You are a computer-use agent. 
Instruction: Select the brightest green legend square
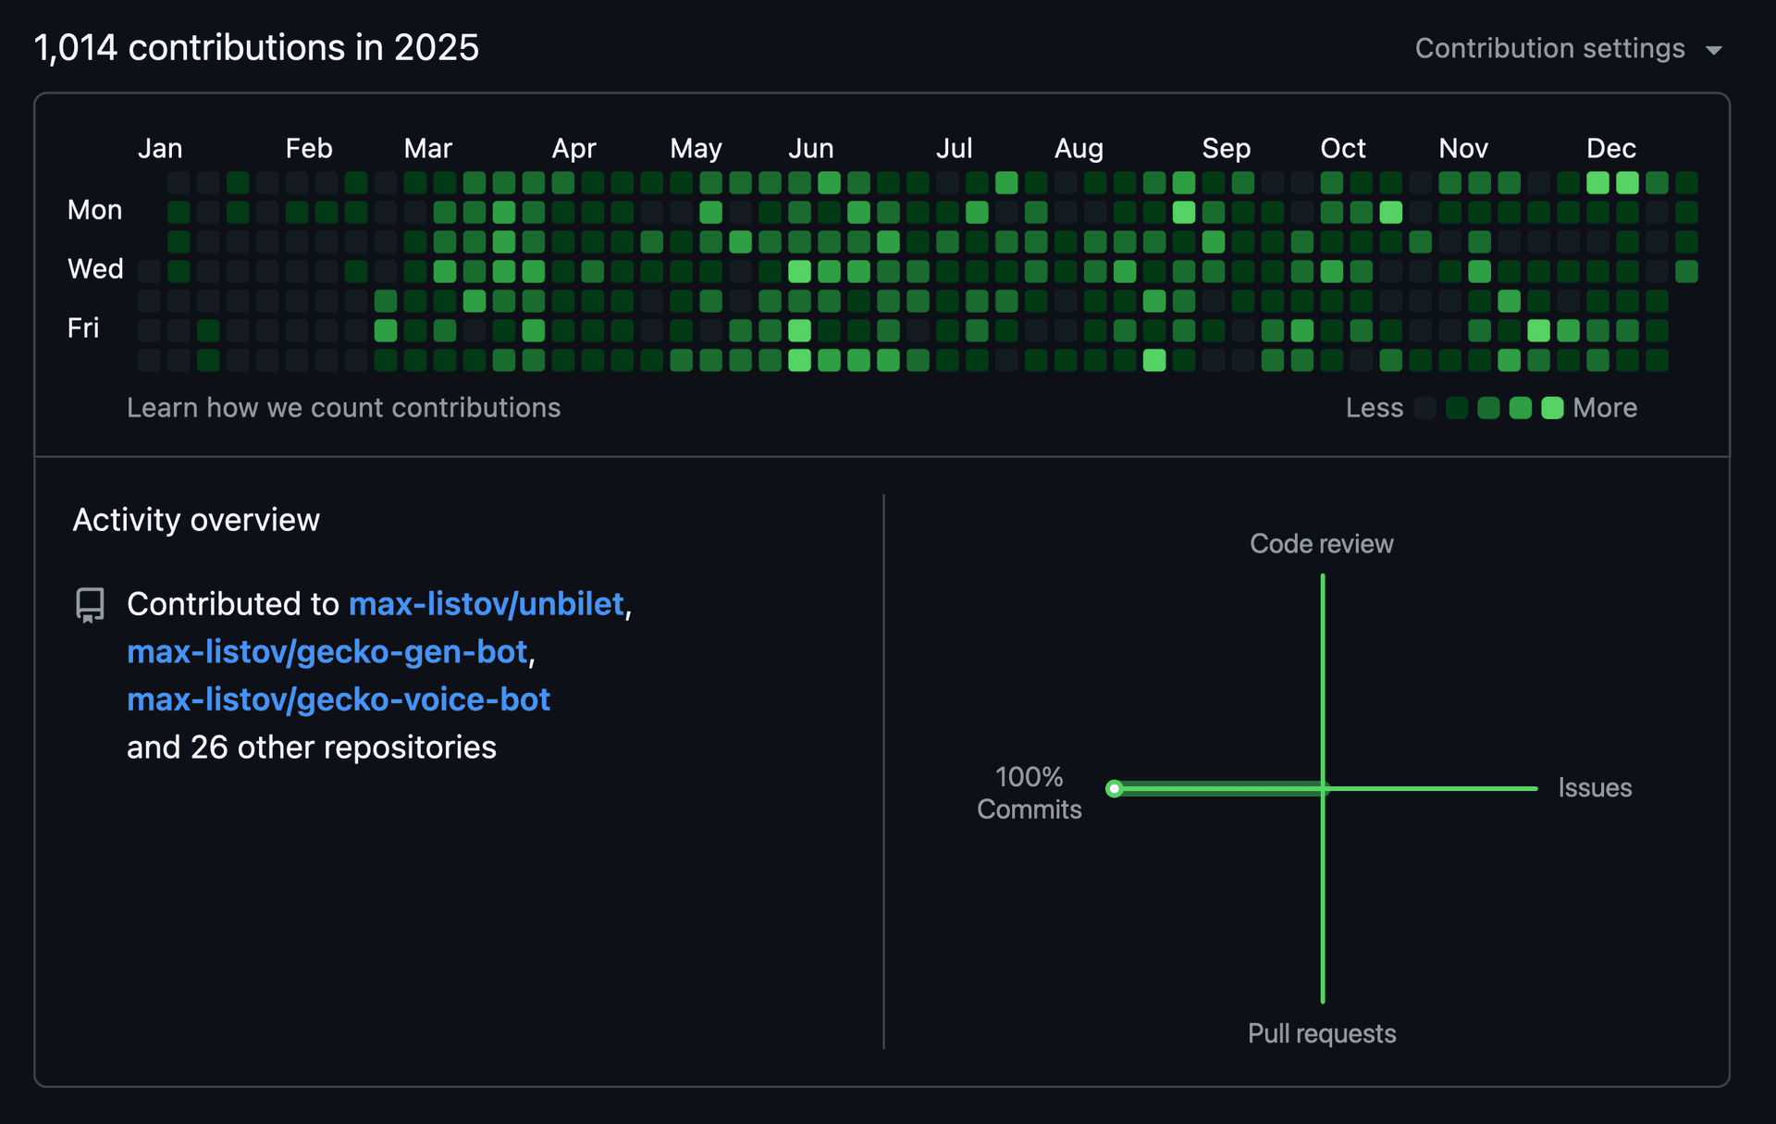[x=1553, y=408]
